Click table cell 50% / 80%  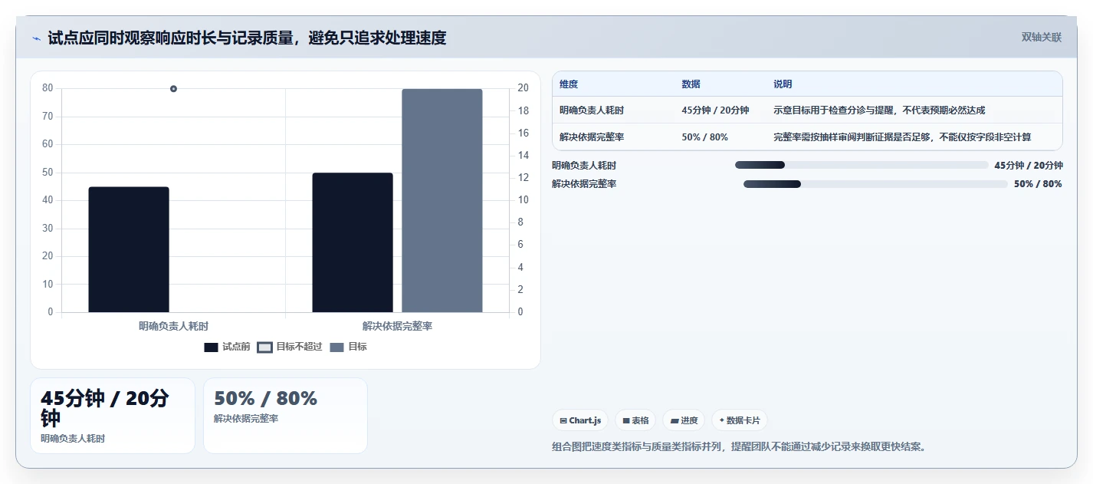[704, 137]
